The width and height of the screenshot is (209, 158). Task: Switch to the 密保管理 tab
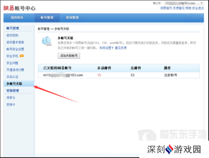point(72,18)
